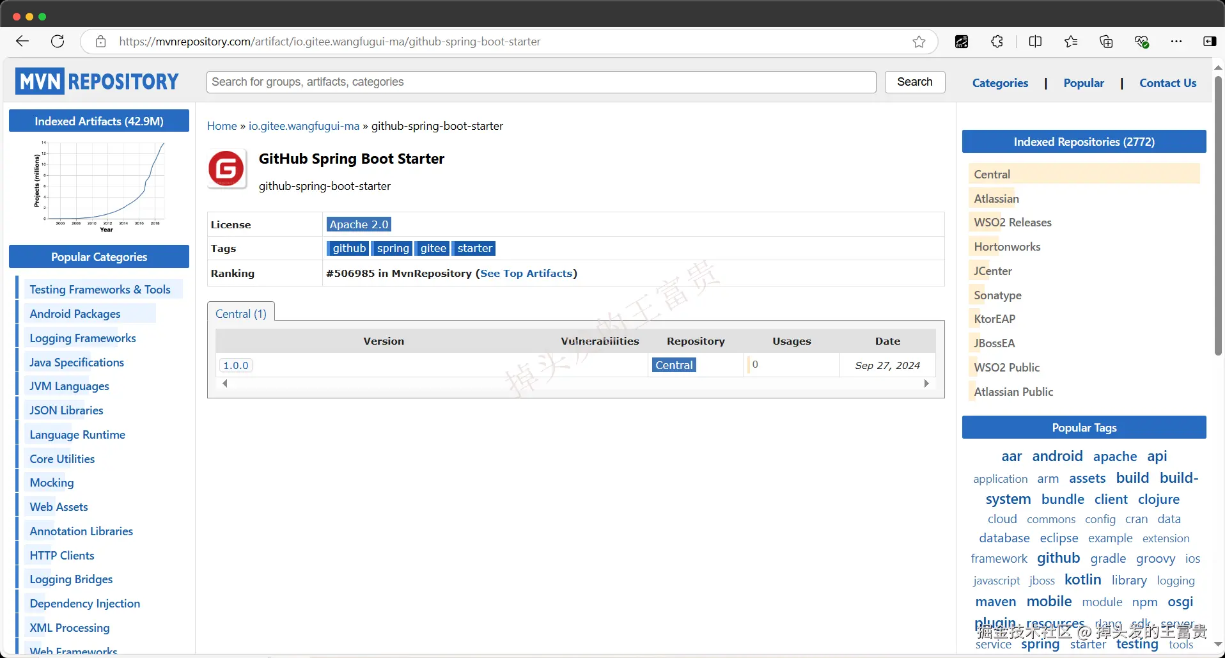The image size is (1225, 658).
Task: Click the MVN Repository logo
Action: click(x=97, y=81)
